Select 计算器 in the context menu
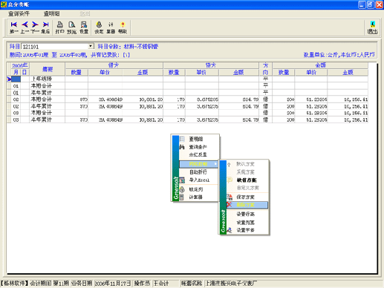Screen dimensions: 384x288 pyautogui.click(x=195, y=197)
